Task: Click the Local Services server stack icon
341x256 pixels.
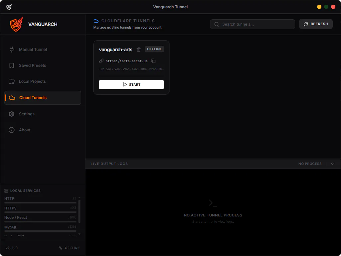Action: point(6,191)
